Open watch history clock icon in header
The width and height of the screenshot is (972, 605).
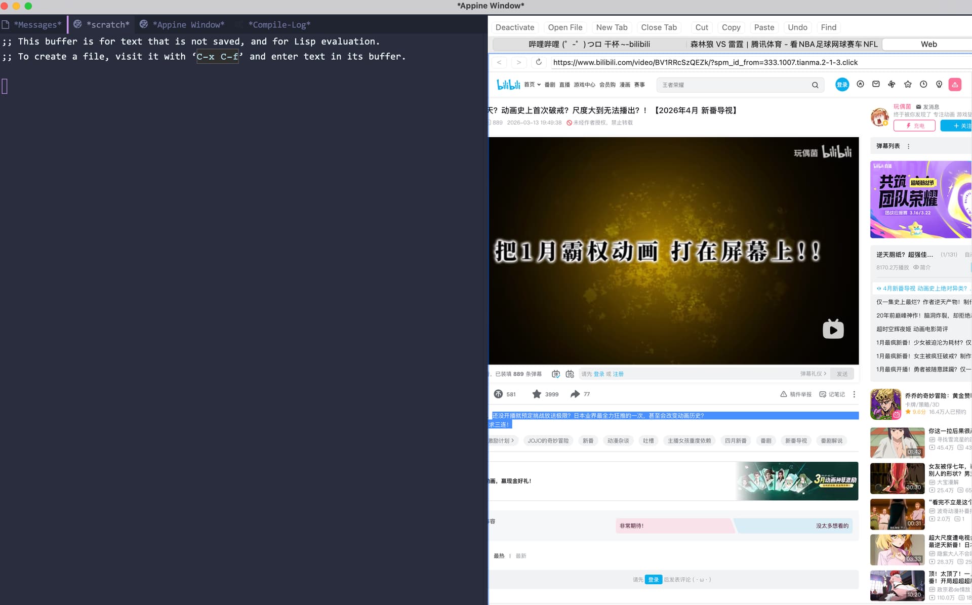coord(923,84)
